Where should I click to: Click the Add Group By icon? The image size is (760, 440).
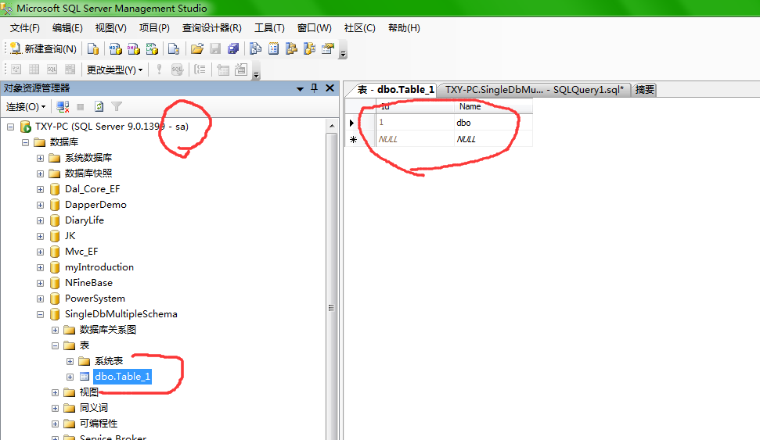(x=200, y=70)
